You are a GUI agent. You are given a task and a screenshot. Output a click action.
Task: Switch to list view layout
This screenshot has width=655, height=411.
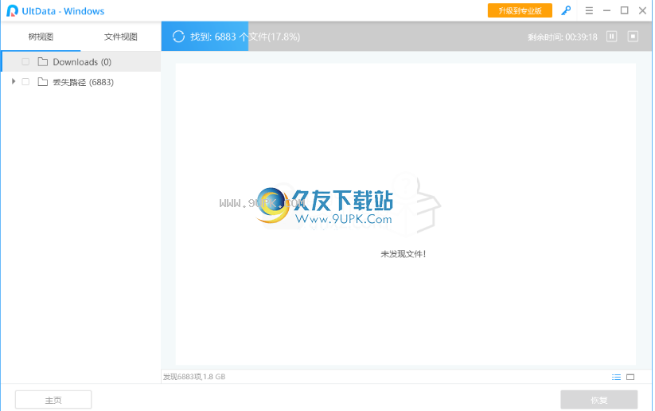tap(616, 377)
